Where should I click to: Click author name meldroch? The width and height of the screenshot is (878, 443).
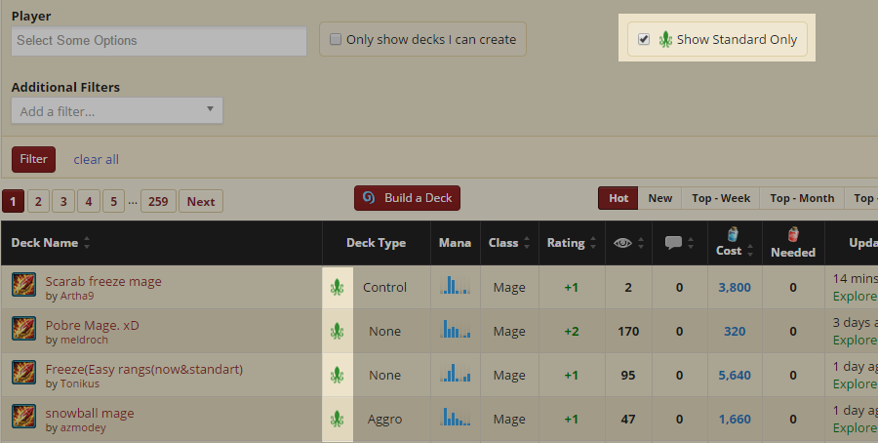coord(84,340)
